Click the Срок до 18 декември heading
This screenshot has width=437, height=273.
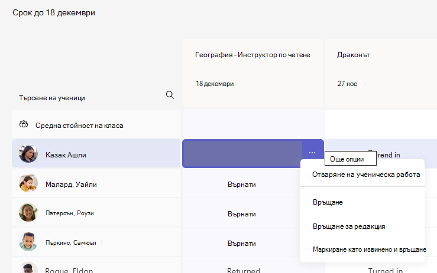coord(54,12)
